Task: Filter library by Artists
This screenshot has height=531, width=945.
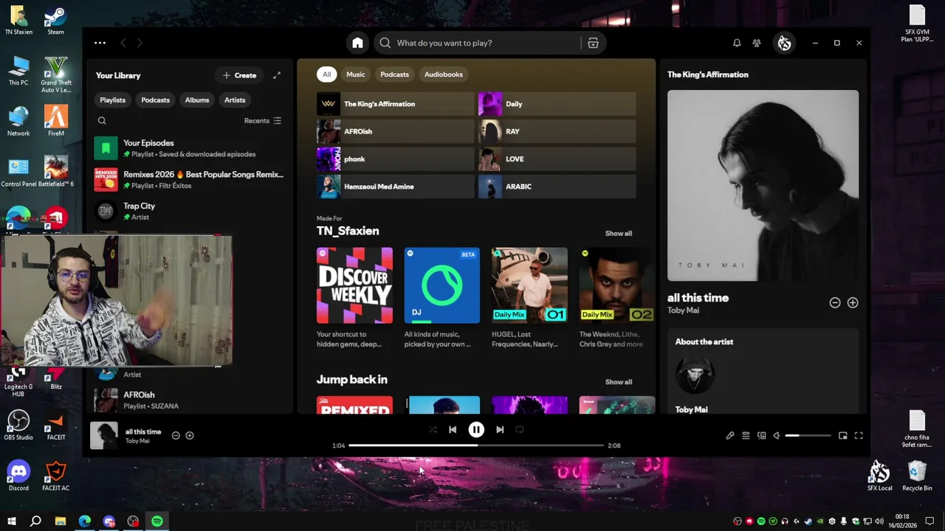Action: 235,100
